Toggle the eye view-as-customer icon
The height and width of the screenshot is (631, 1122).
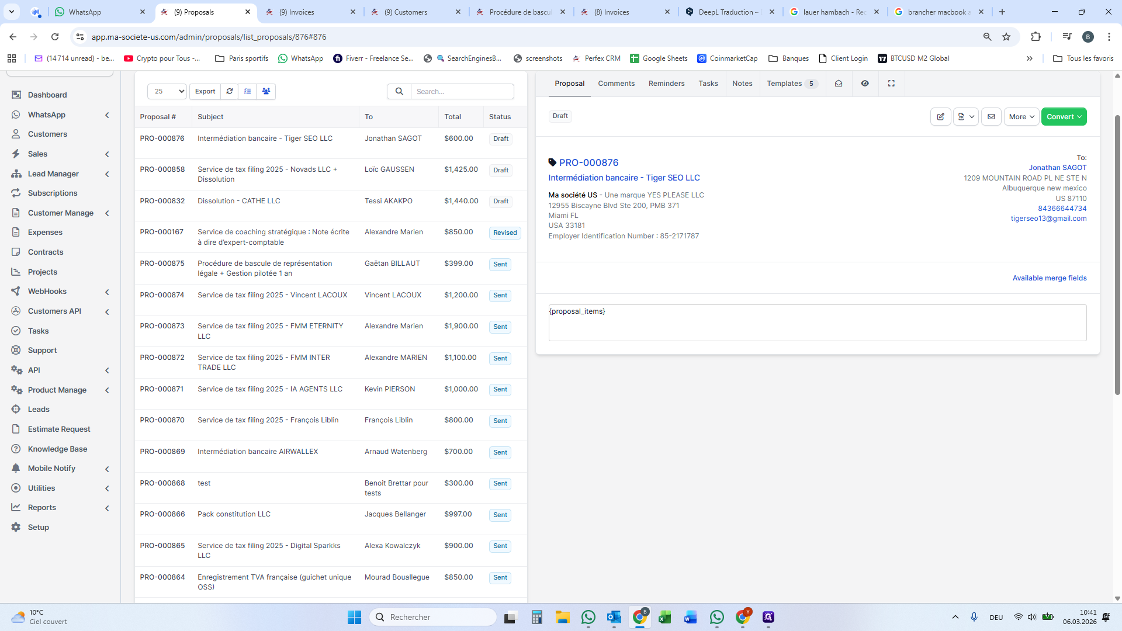coord(865,84)
